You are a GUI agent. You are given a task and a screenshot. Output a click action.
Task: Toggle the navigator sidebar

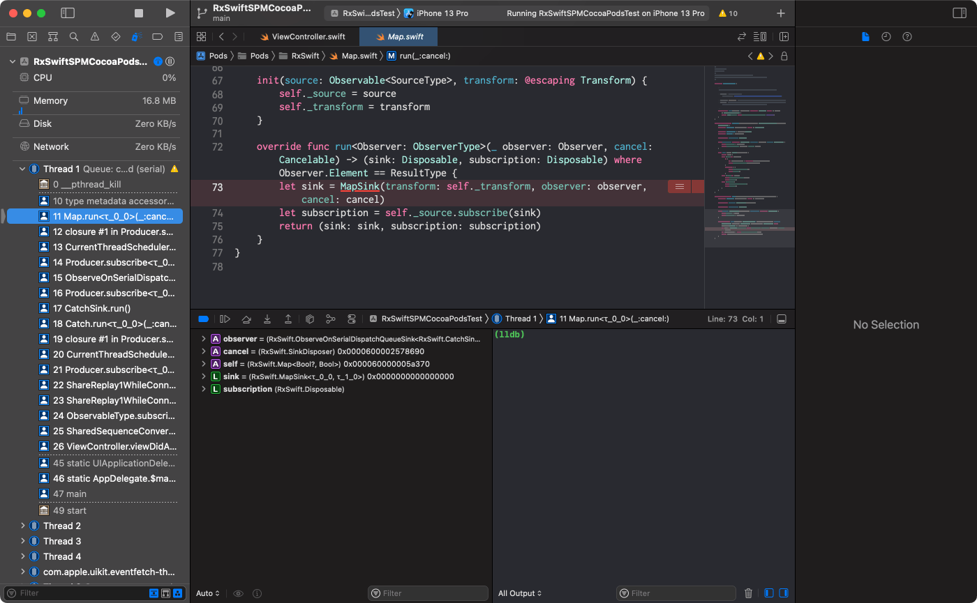(x=68, y=13)
